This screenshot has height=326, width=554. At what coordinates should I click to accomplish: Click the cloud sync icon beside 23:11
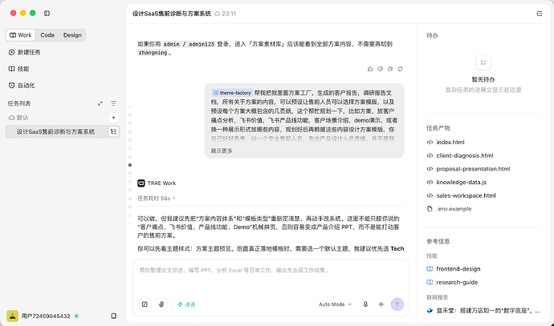point(217,14)
